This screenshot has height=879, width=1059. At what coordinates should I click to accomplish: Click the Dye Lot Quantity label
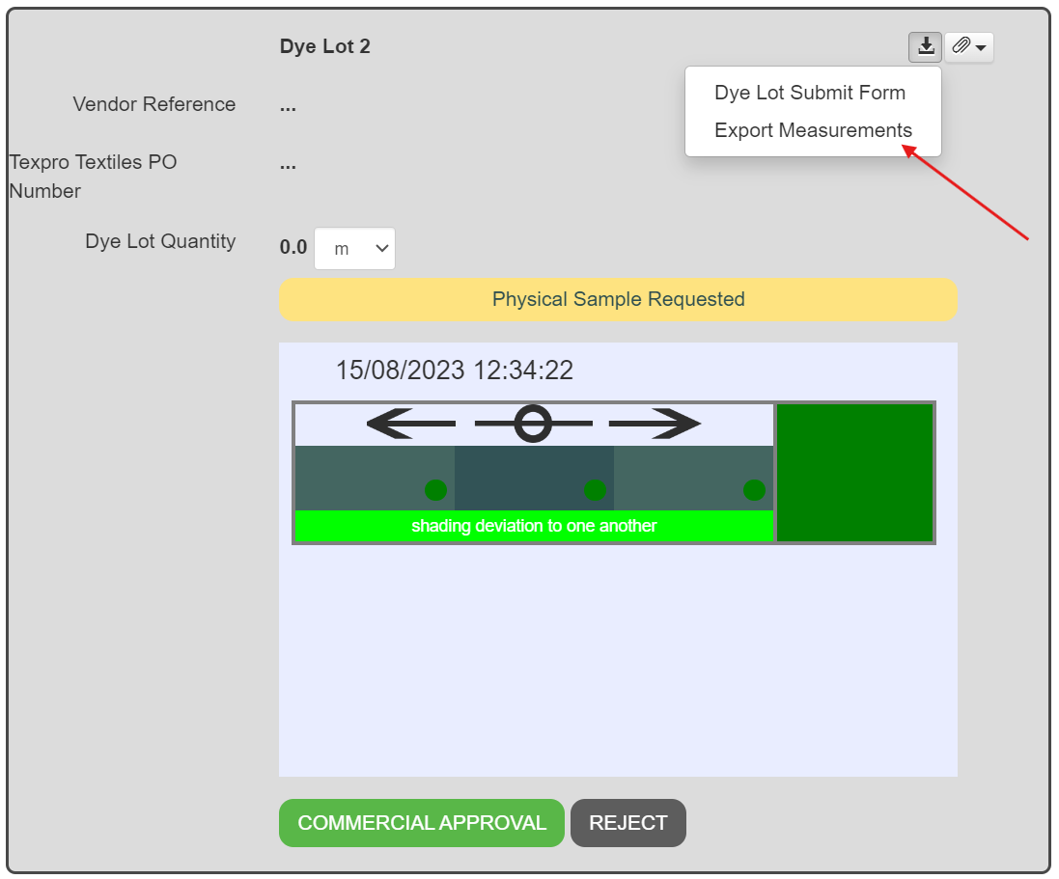(x=160, y=241)
